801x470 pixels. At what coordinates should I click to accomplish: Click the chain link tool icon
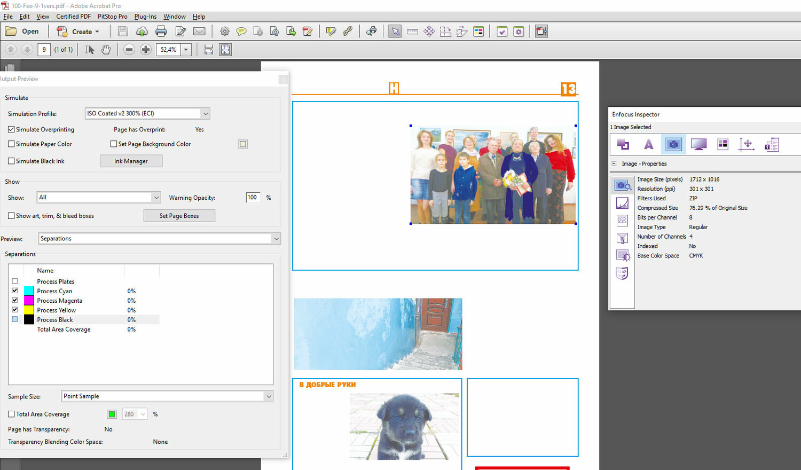tap(348, 32)
